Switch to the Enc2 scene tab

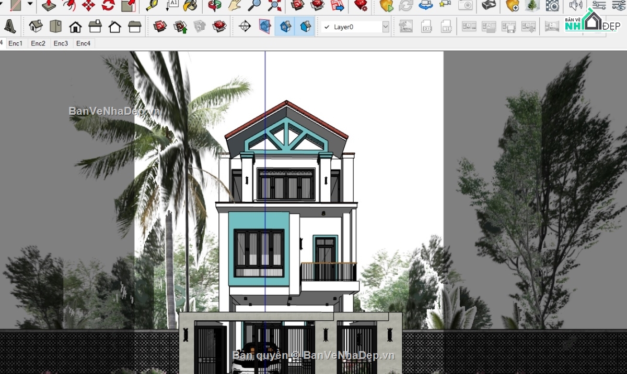[x=38, y=43]
